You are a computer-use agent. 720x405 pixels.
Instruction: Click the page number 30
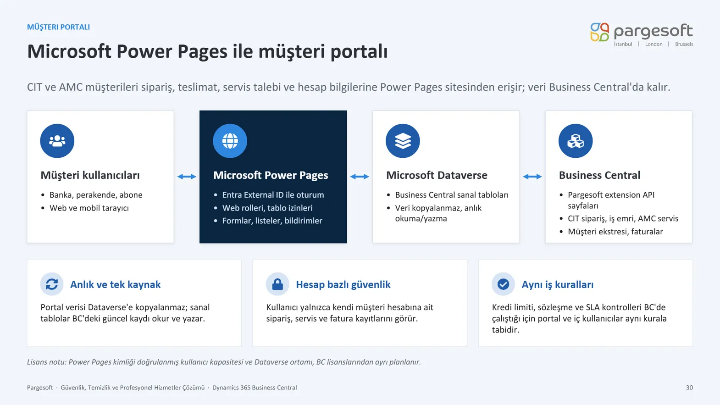pos(689,388)
